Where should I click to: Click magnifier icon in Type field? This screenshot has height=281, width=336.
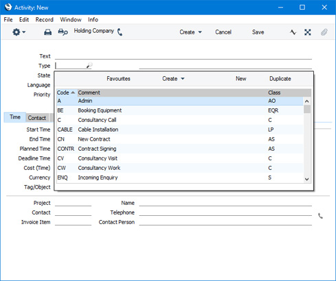(89, 66)
